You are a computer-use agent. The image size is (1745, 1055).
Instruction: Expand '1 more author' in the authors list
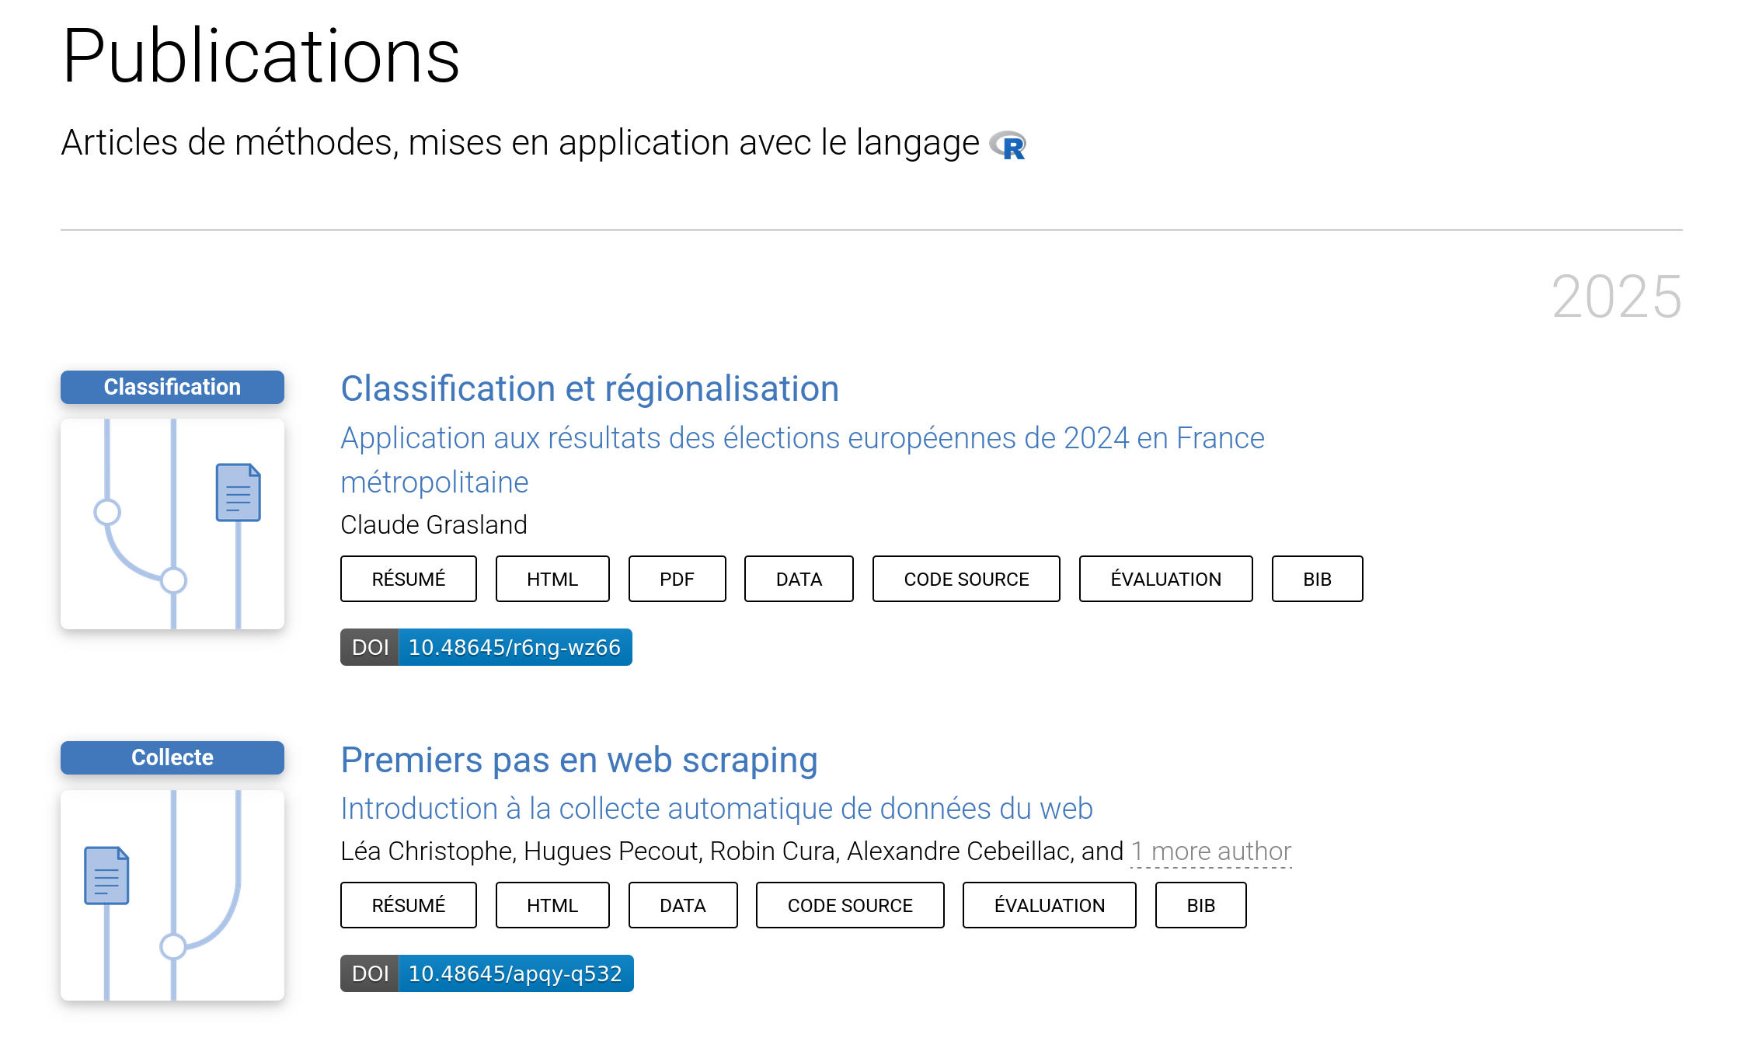click(1210, 851)
